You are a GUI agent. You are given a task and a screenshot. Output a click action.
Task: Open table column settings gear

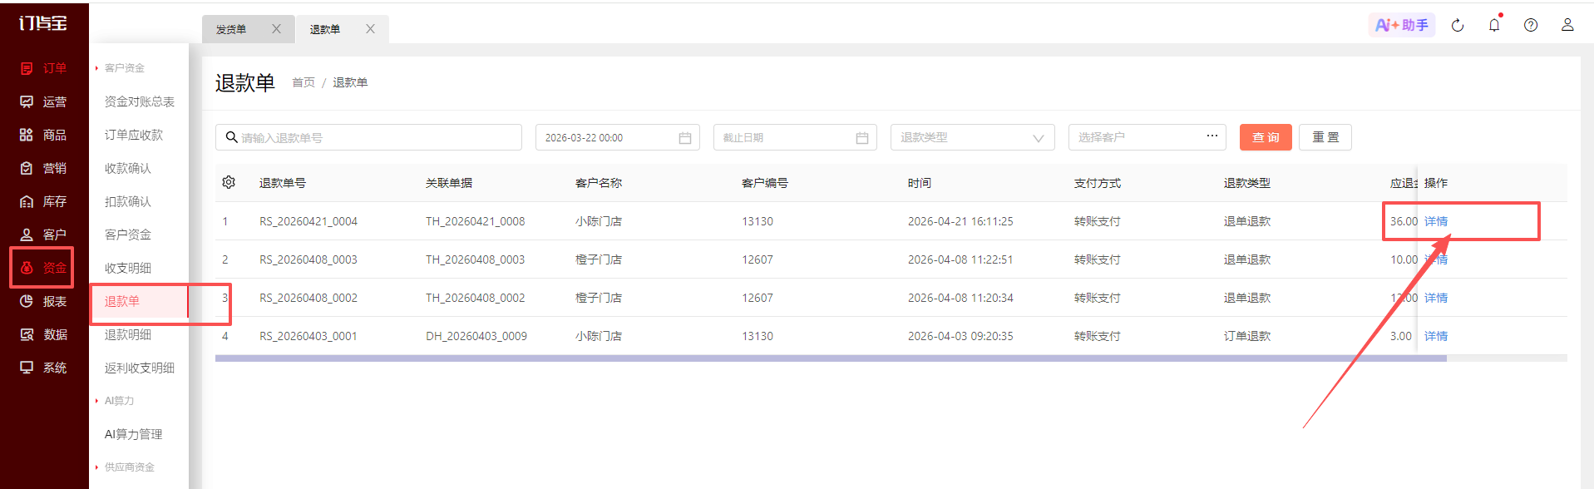point(229,182)
